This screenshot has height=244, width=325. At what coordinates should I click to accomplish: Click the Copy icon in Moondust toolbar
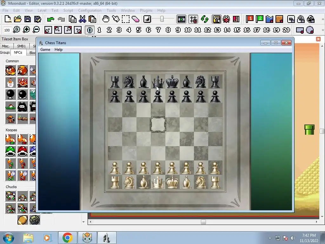[x=72, y=19]
